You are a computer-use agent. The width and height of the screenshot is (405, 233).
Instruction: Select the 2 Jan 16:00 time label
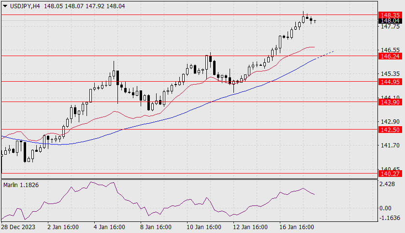(x=63, y=227)
